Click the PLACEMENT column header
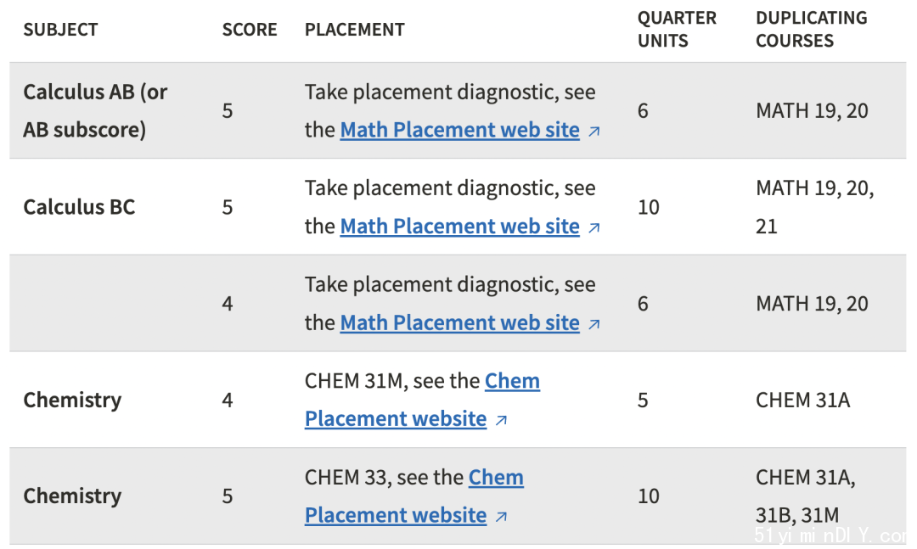917x549 pixels. [354, 30]
